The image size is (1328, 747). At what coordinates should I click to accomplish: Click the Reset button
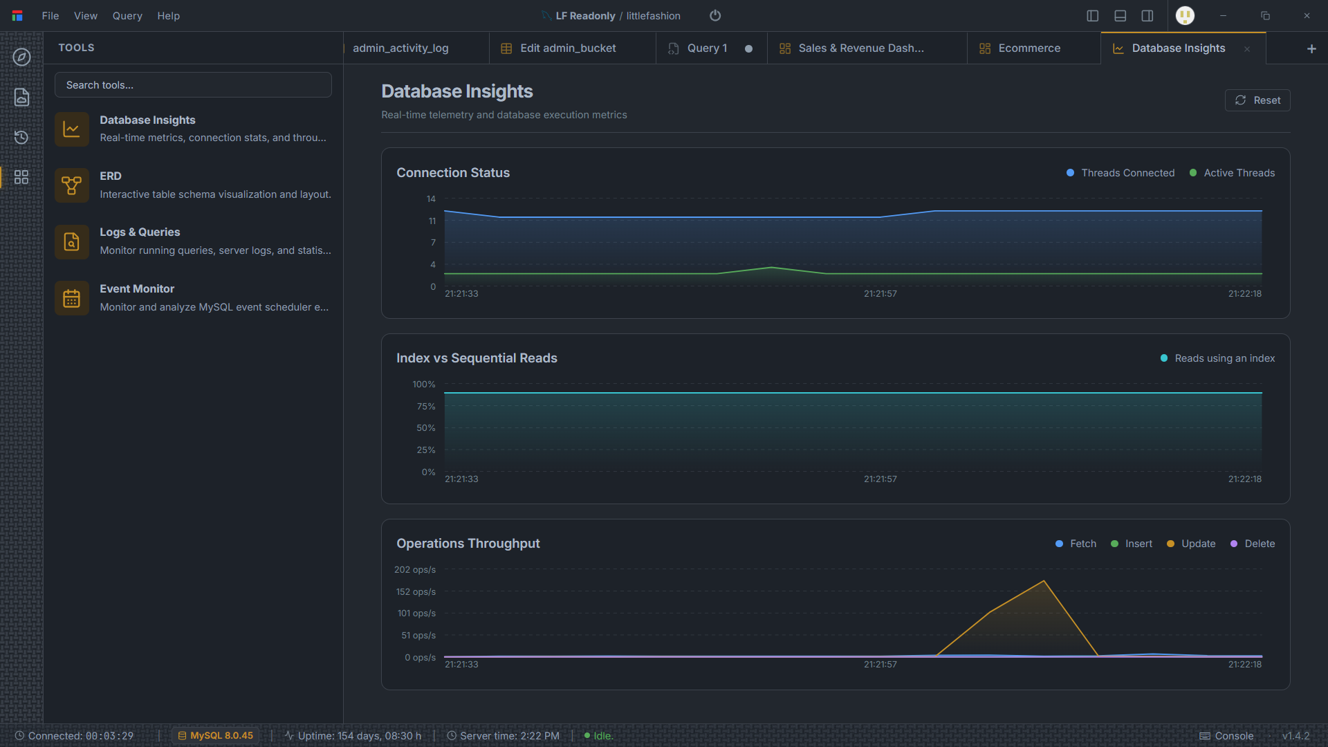[1257, 100]
